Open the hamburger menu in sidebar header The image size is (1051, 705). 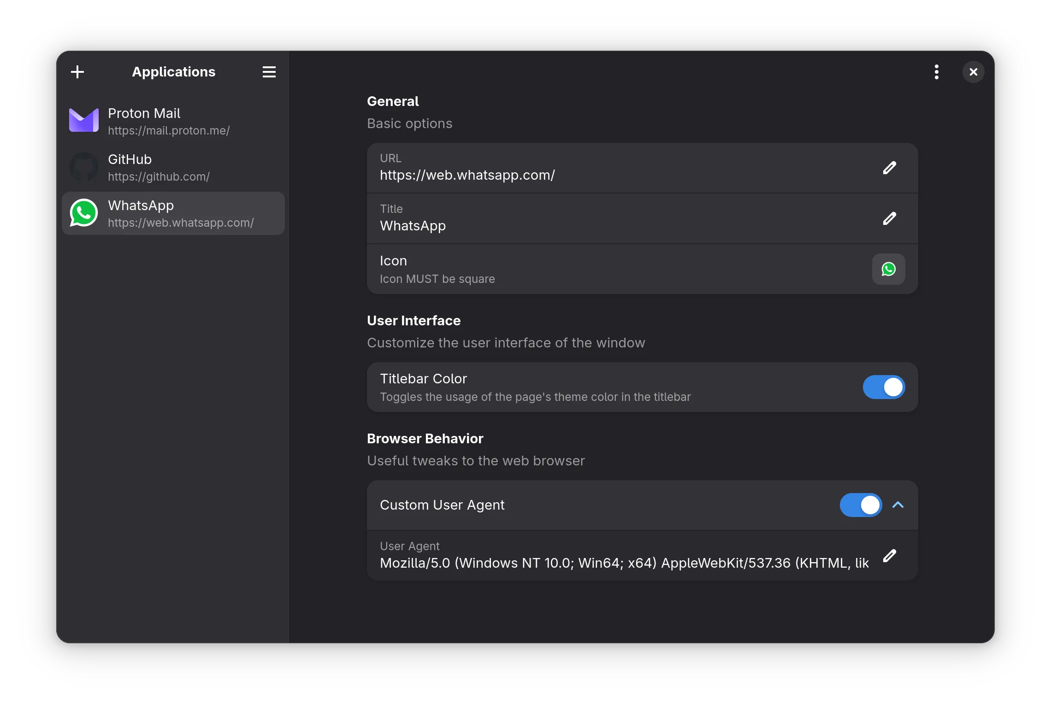coord(269,72)
